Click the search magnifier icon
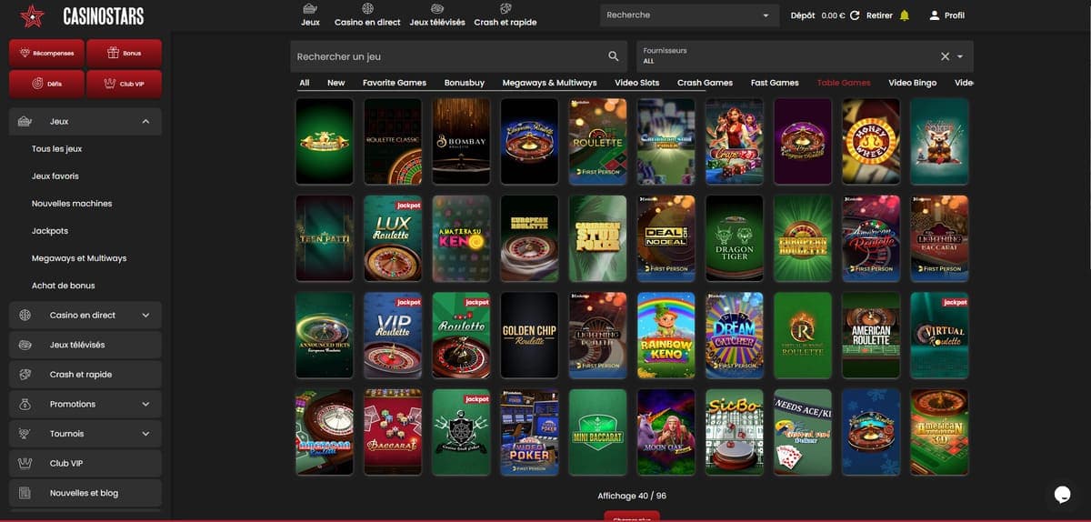Viewport: 1091px width, 522px height. click(614, 56)
